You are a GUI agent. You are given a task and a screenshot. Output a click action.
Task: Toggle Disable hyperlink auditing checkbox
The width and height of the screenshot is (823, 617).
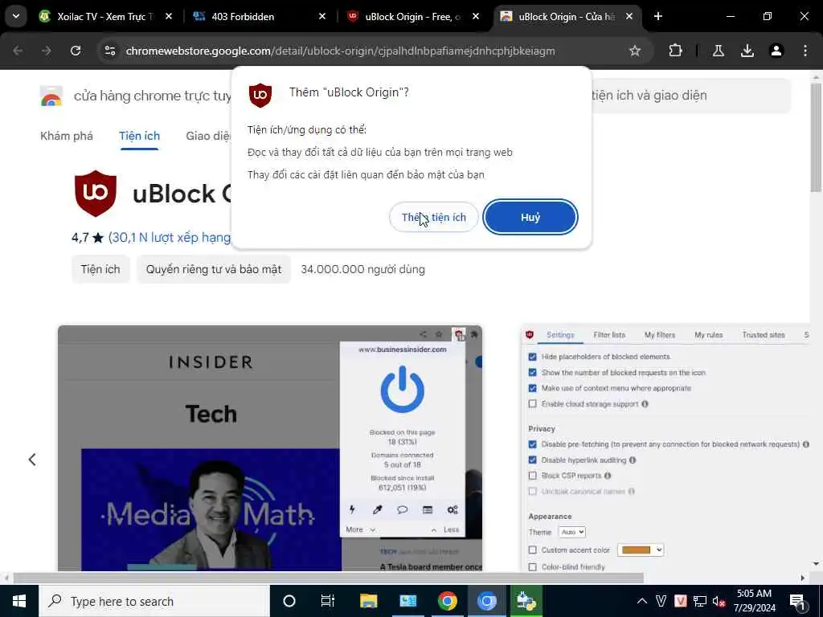(x=533, y=460)
